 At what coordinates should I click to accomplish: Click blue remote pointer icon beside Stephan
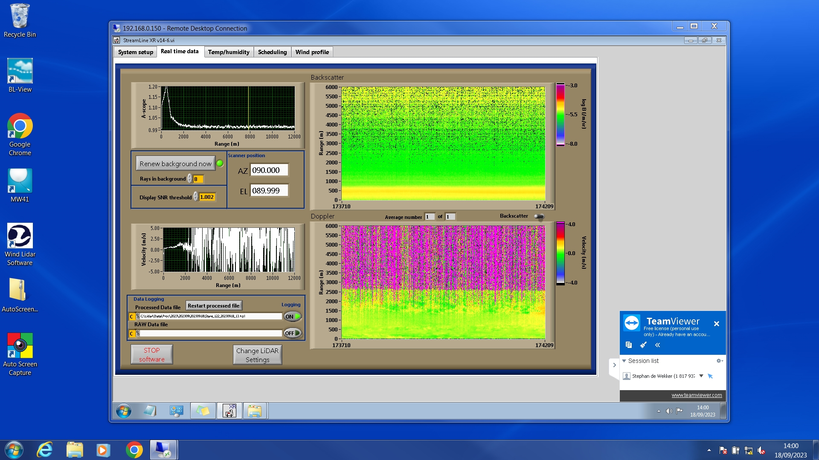(x=710, y=376)
